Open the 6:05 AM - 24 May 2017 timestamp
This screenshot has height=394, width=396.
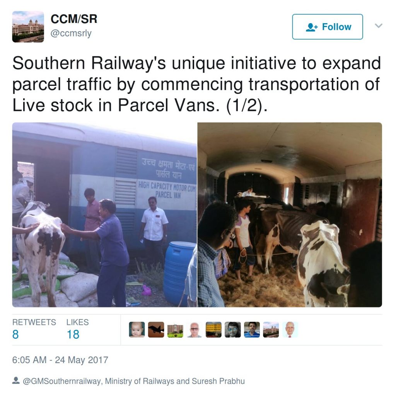[60, 360]
